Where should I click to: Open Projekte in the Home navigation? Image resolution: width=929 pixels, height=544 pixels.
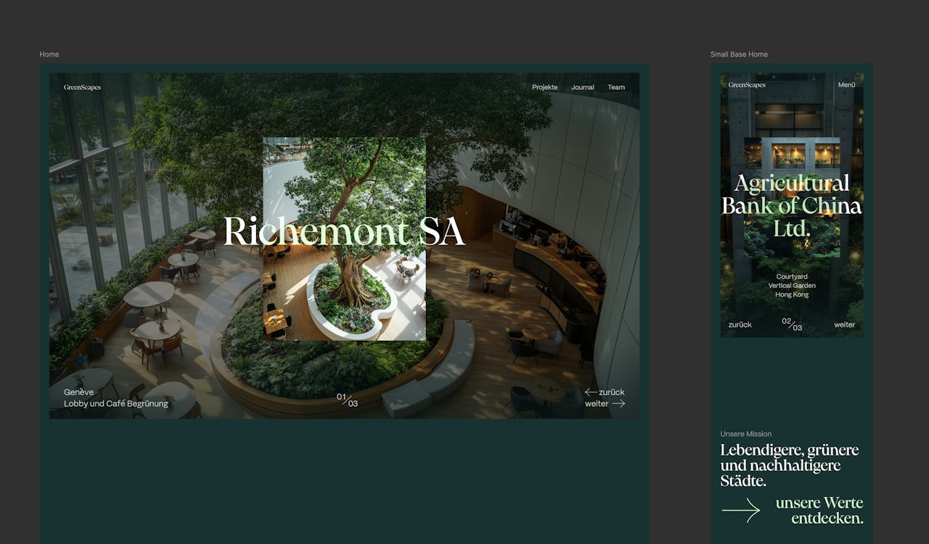544,88
